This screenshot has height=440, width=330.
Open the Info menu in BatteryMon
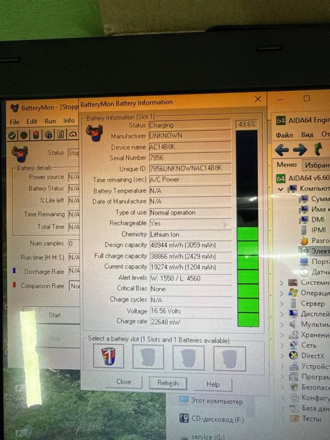point(69,120)
